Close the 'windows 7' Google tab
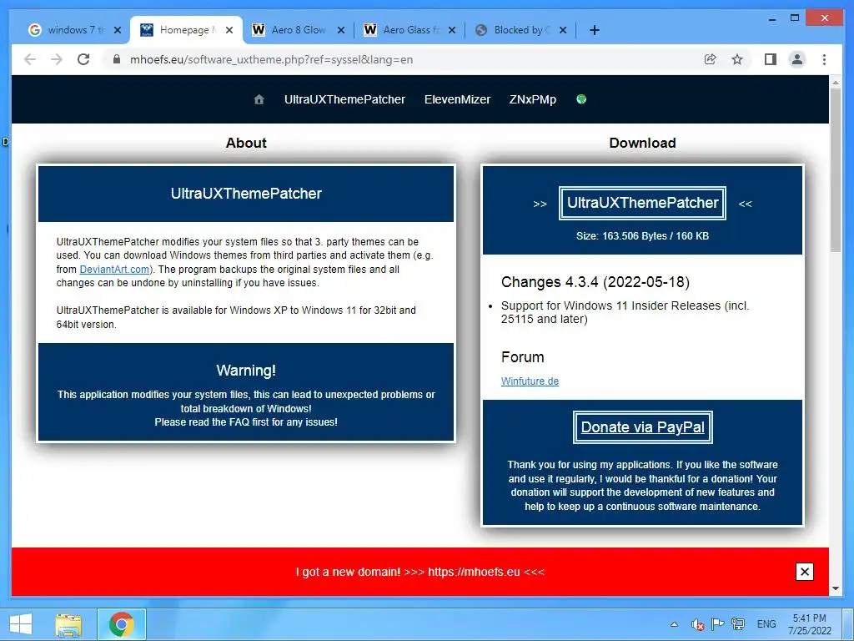 pyautogui.click(x=117, y=30)
